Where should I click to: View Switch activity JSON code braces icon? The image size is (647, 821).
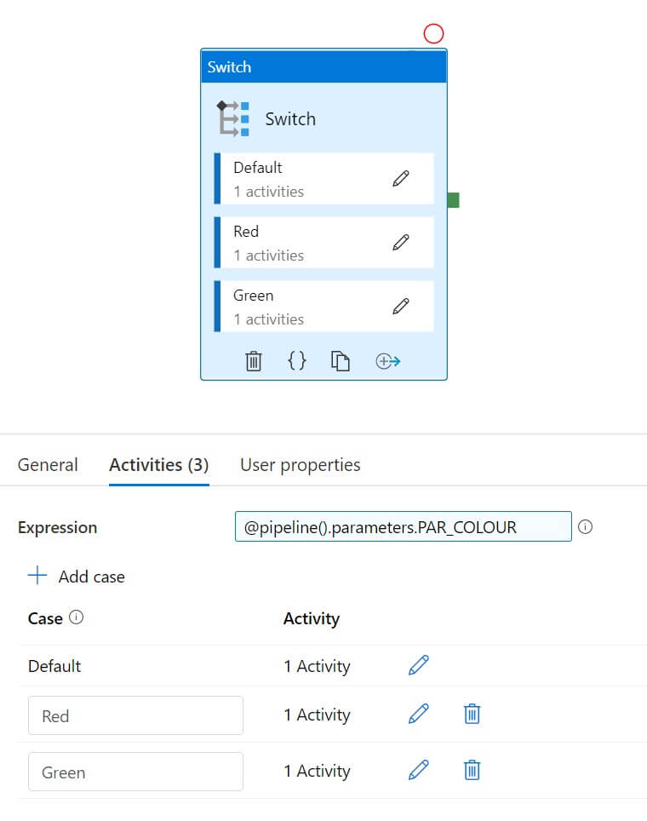(296, 361)
